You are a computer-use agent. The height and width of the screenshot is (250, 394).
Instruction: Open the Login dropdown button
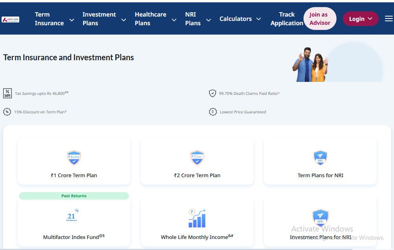pyautogui.click(x=361, y=19)
